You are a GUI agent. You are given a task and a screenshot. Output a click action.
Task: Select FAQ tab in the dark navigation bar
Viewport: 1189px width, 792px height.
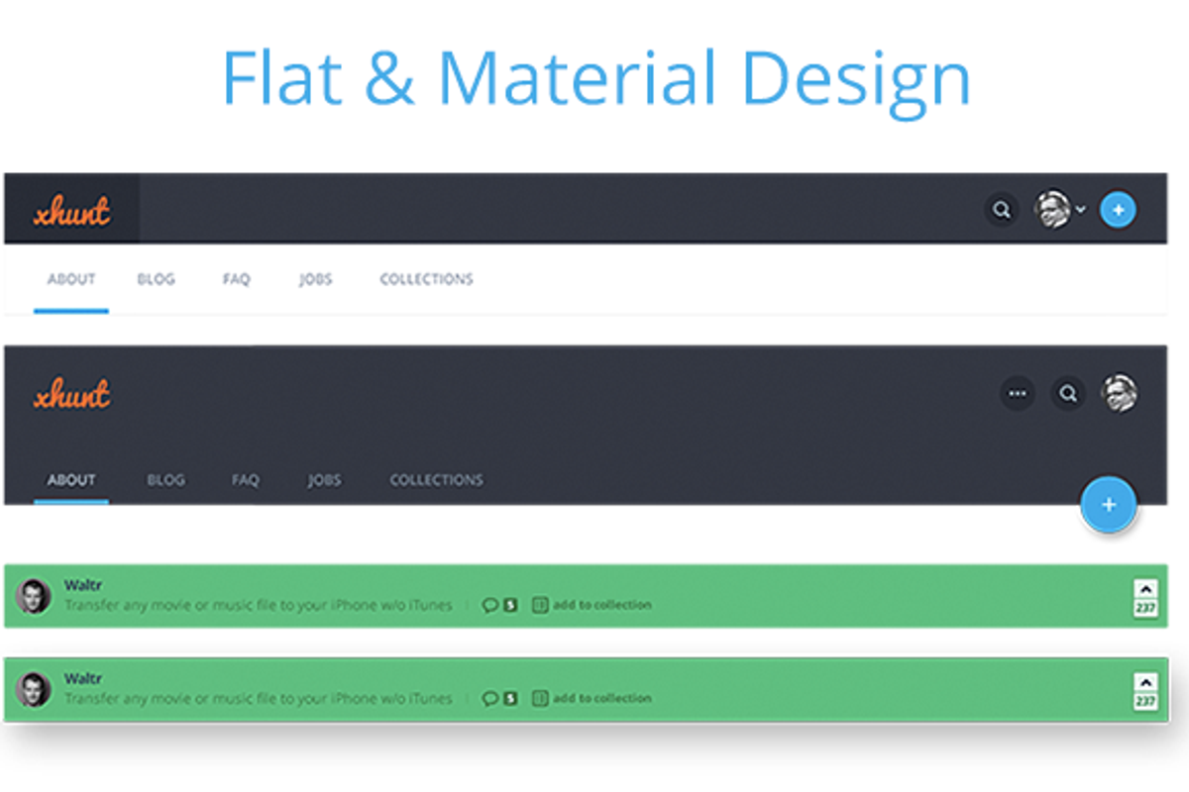click(246, 480)
